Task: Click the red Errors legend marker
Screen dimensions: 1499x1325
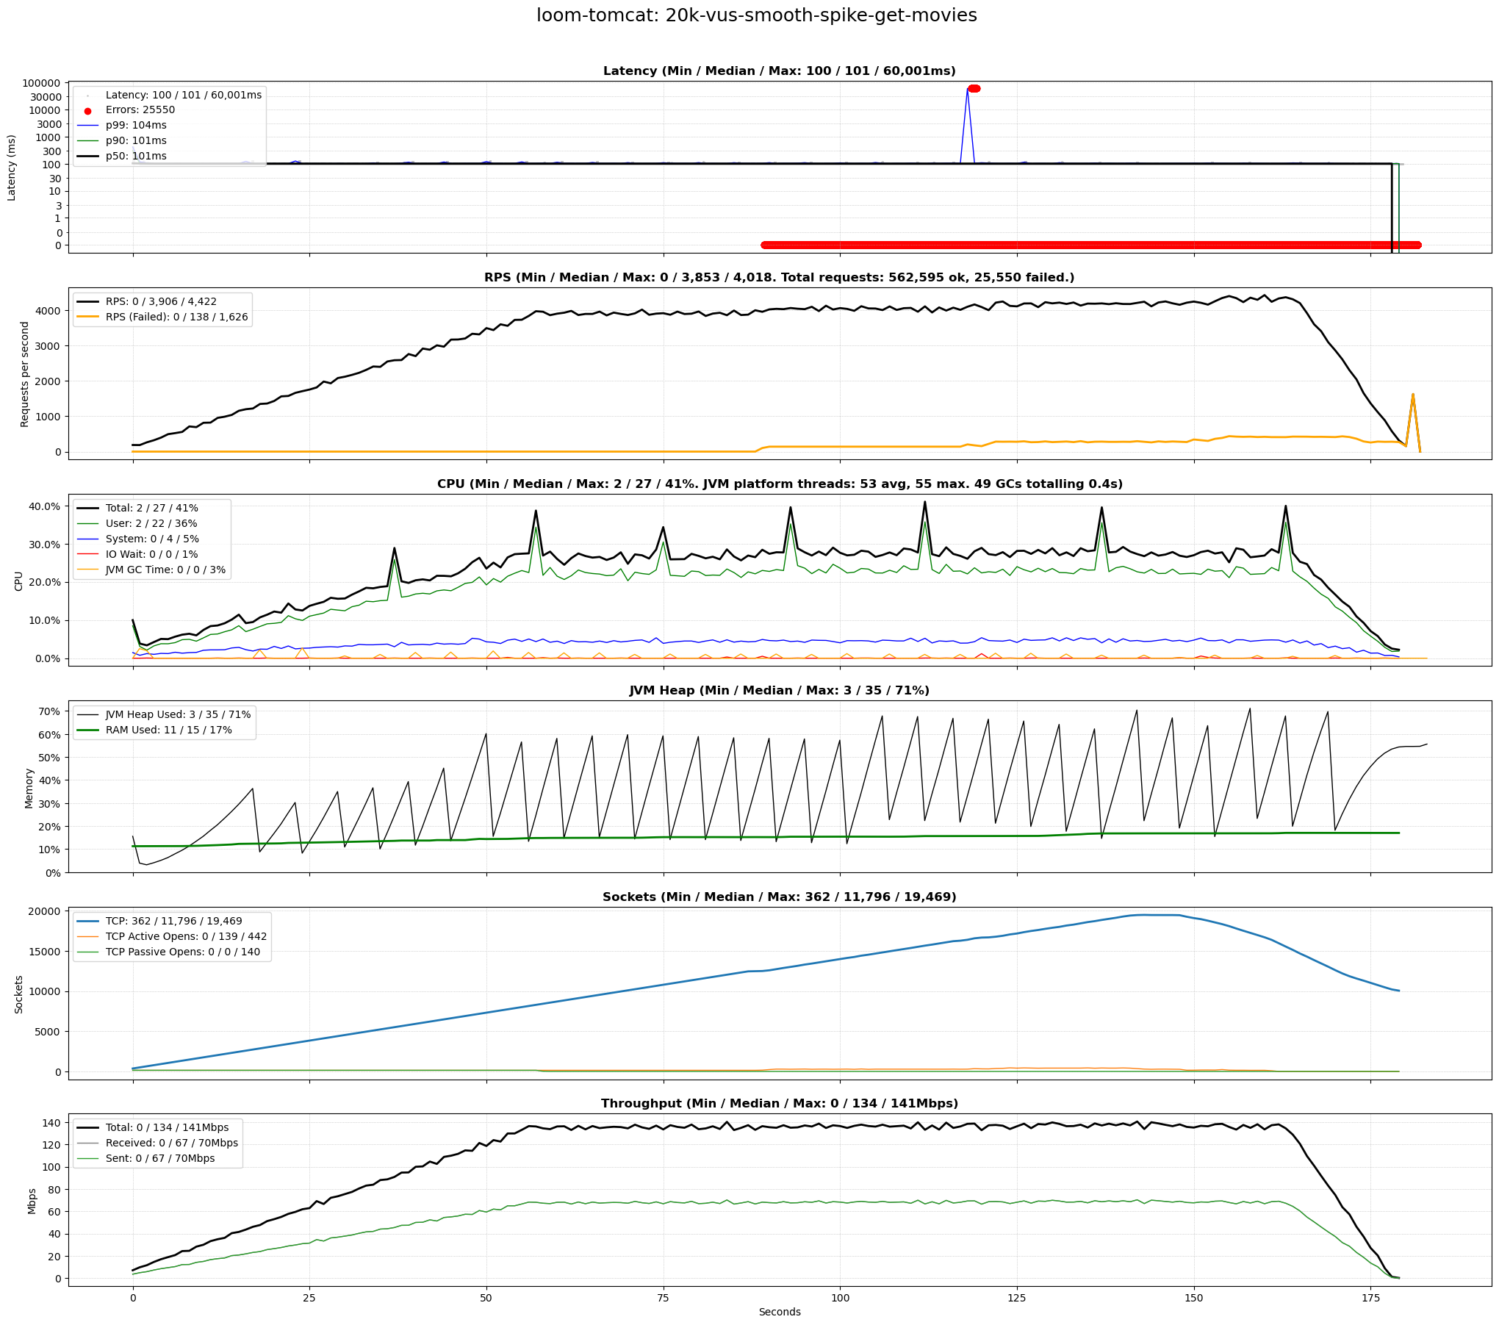Action: pos(87,111)
